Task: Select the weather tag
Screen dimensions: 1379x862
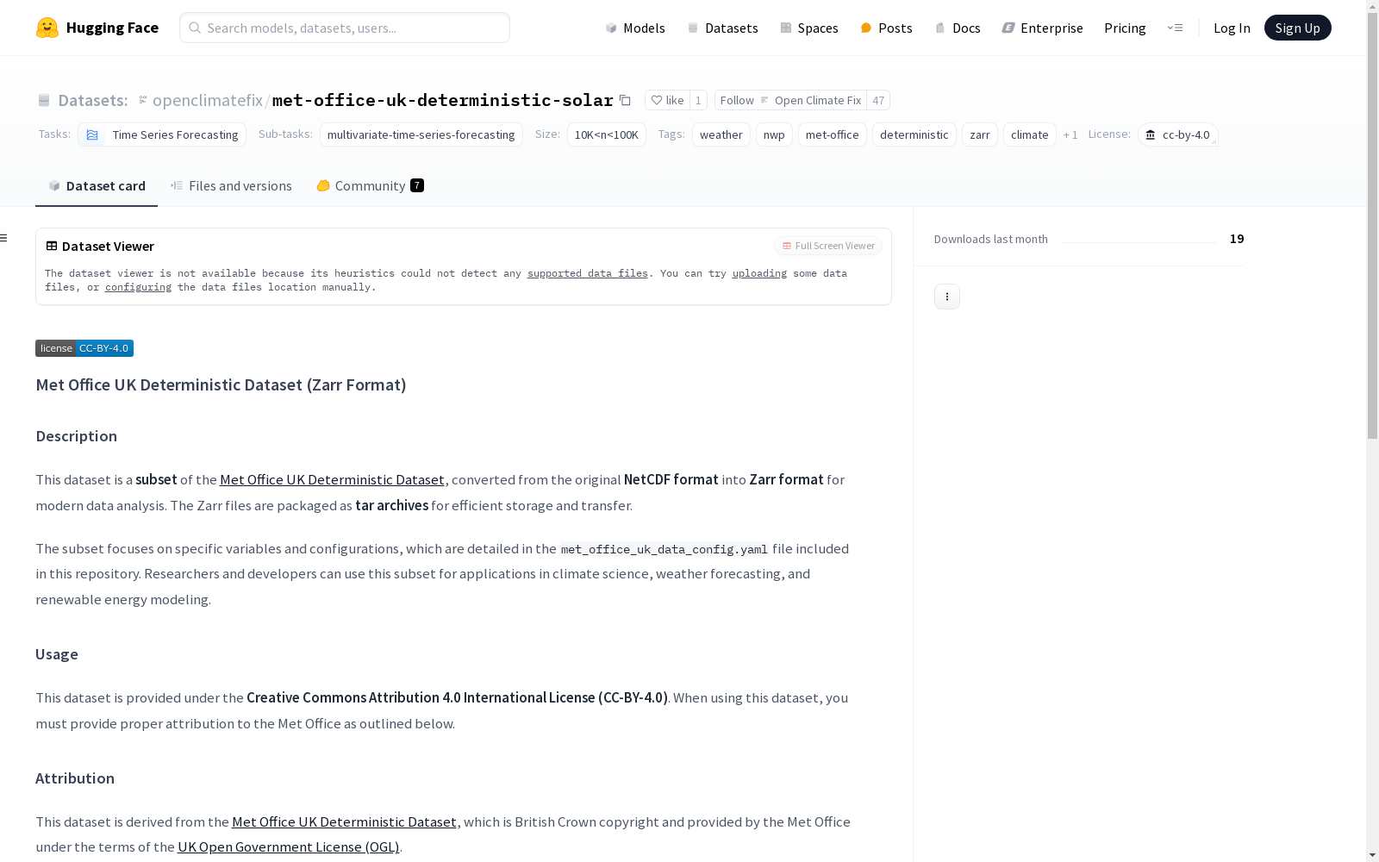Action: click(x=721, y=134)
